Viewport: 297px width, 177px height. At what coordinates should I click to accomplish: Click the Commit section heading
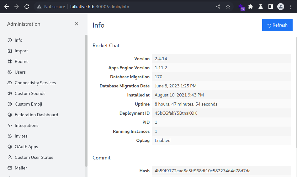coord(101,158)
